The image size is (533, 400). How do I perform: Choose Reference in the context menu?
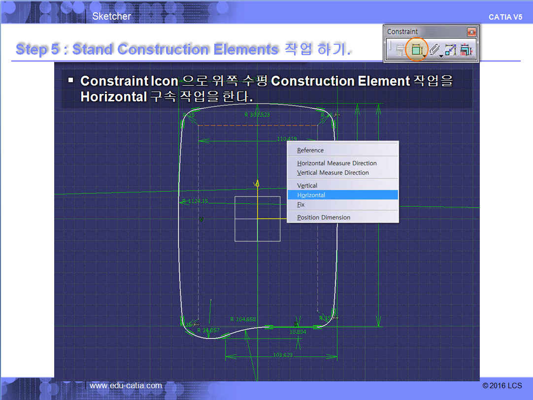pos(310,151)
